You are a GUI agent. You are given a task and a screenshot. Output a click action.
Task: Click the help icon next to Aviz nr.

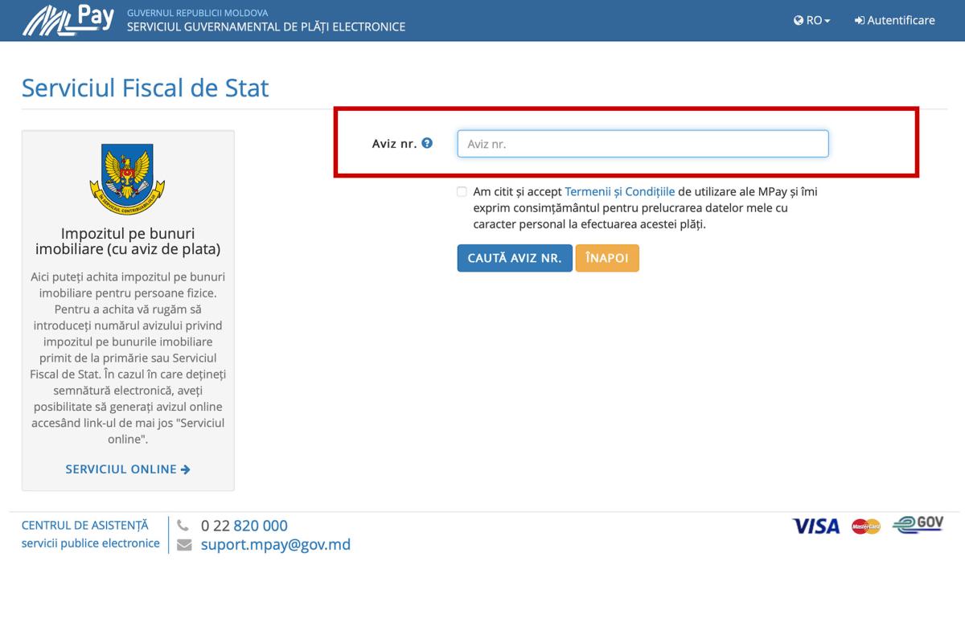tap(427, 143)
